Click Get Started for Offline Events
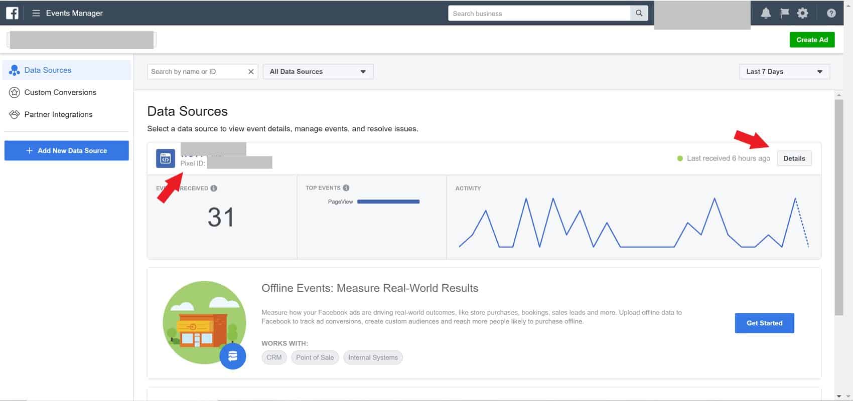 pos(764,323)
